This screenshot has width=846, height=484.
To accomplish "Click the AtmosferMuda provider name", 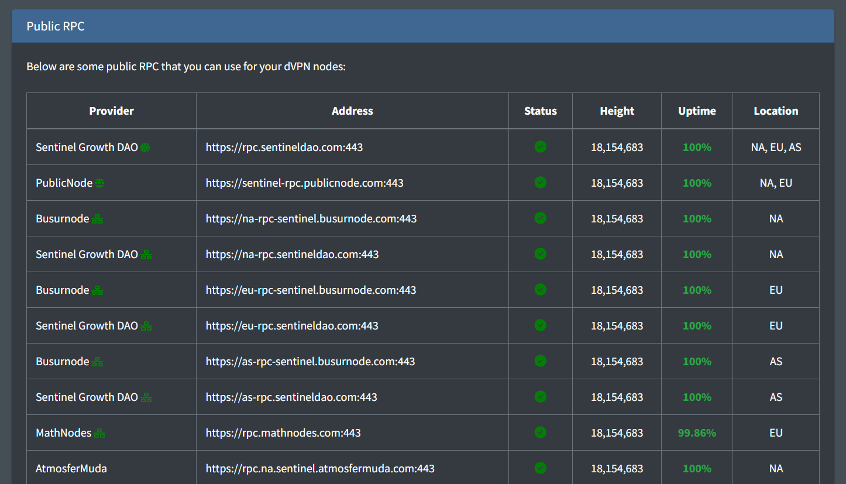I will pyautogui.click(x=71, y=469).
